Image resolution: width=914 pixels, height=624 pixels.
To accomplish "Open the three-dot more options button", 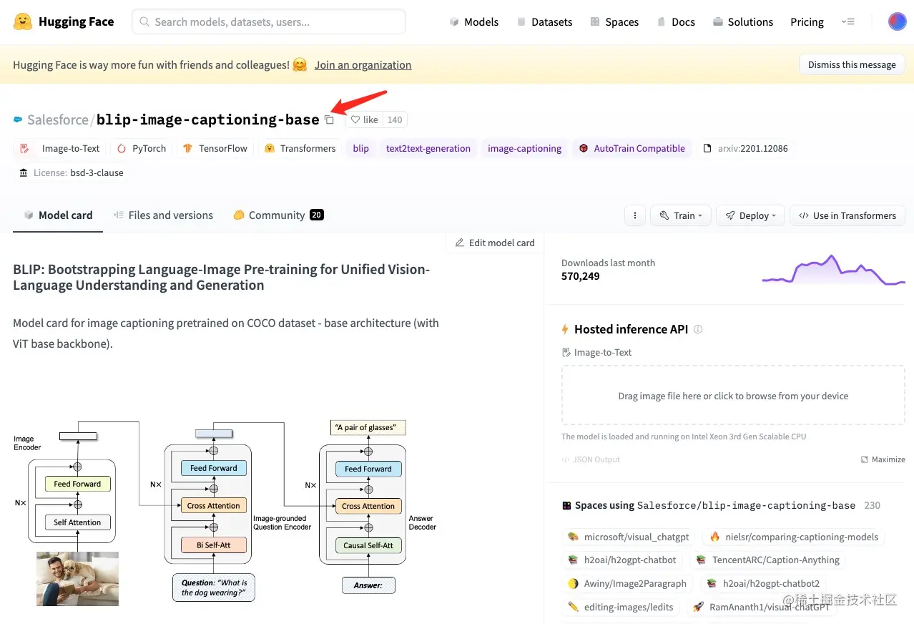I will (x=635, y=215).
